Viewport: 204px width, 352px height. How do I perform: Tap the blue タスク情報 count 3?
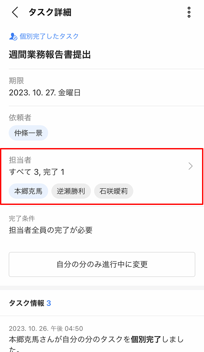tap(49, 303)
